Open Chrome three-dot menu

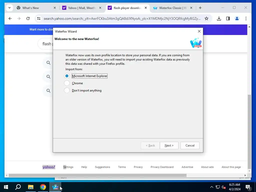click(x=246, y=18)
